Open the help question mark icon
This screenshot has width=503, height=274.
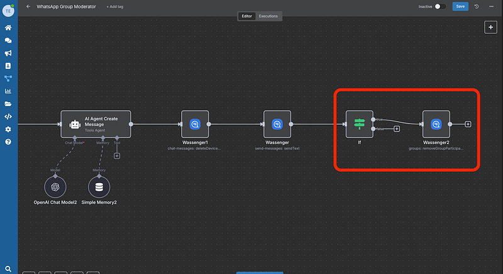8,142
